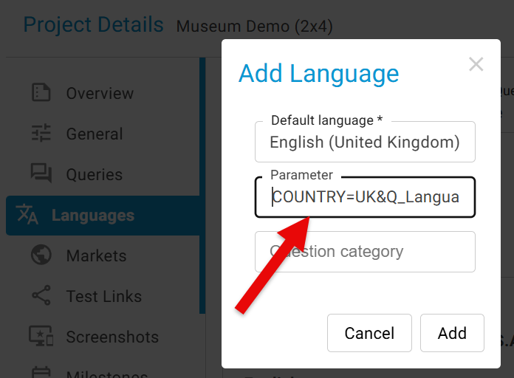Open the Question category field
Screen dimensions: 514x378
pyautogui.click(x=365, y=252)
